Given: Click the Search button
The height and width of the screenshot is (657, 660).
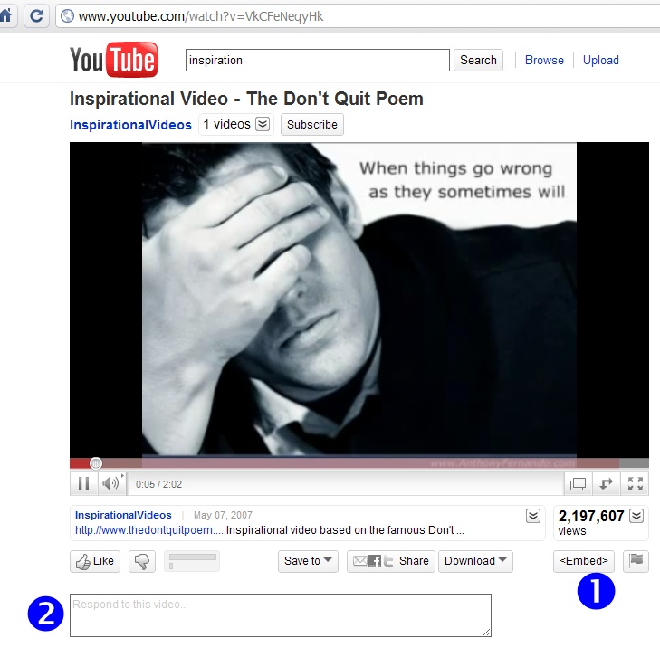Looking at the screenshot, I should (x=478, y=60).
